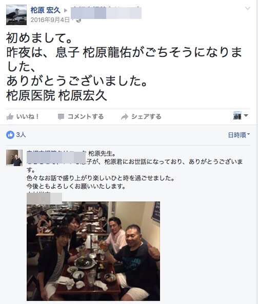Open the comment-as profile selector dropdown
Viewport: 258px width, 304px height.
point(241,115)
